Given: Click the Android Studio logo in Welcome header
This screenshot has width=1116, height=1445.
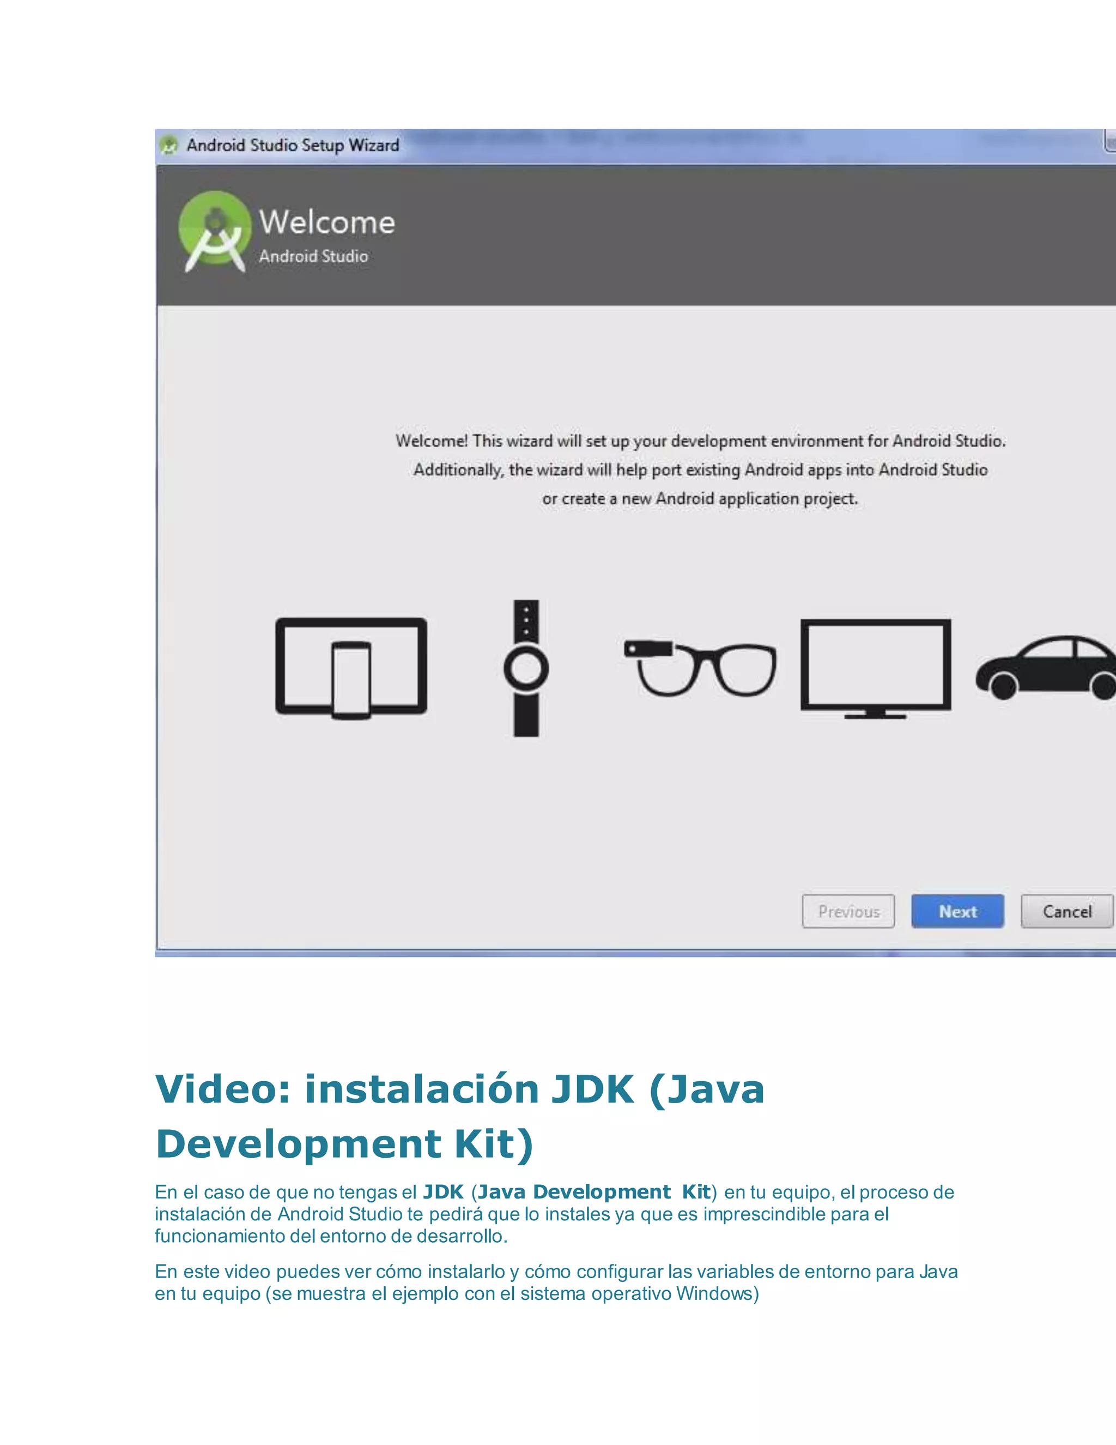Looking at the screenshot, I should (215, 231).
